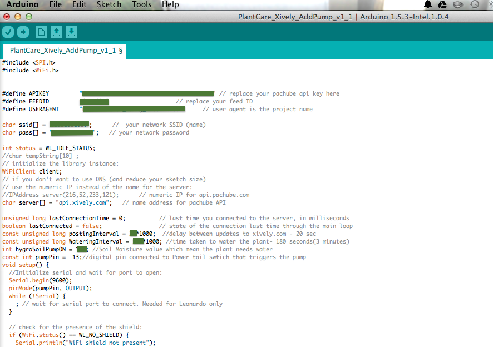Click the '#define USERAGENT' text
This screenshot has height=347, width=493.
click(31, 110)
